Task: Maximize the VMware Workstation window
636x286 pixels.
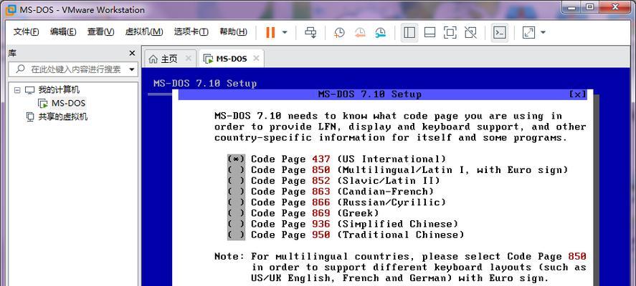Action: click(x=590, y=6)
